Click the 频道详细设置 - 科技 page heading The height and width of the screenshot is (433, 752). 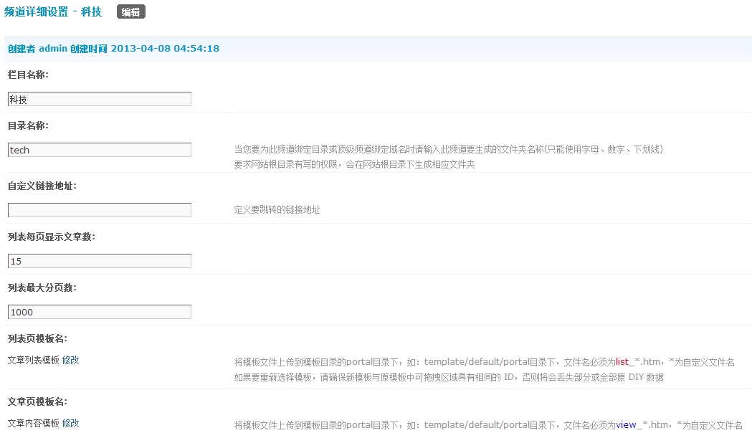pyautogui.click(x=53, y=12)
